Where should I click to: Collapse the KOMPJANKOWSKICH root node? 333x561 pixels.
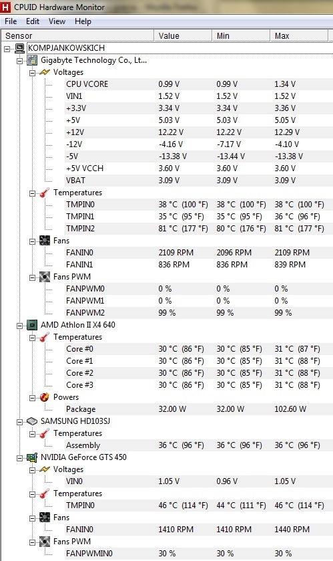point(7,48)
